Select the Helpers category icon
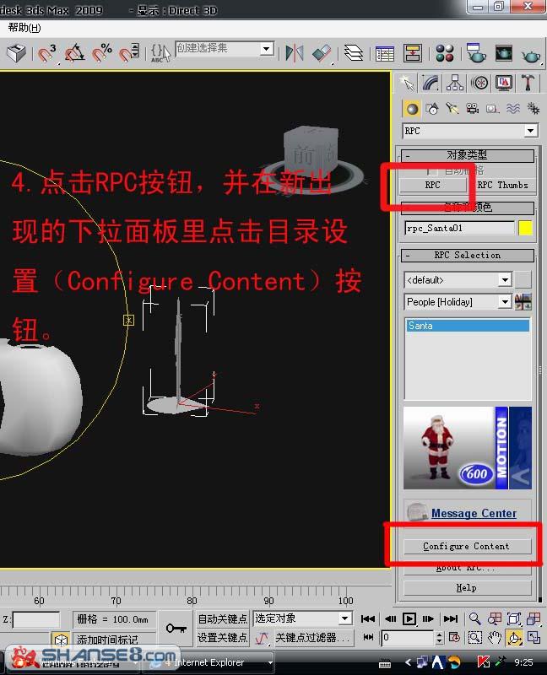The height and width of the screenshot is (675, 547). (493, 109)
